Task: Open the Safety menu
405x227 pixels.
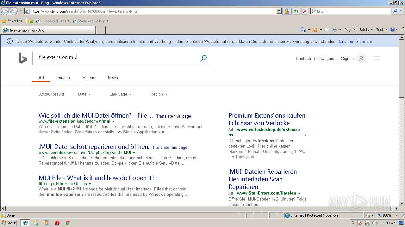Action: (366, 30)
